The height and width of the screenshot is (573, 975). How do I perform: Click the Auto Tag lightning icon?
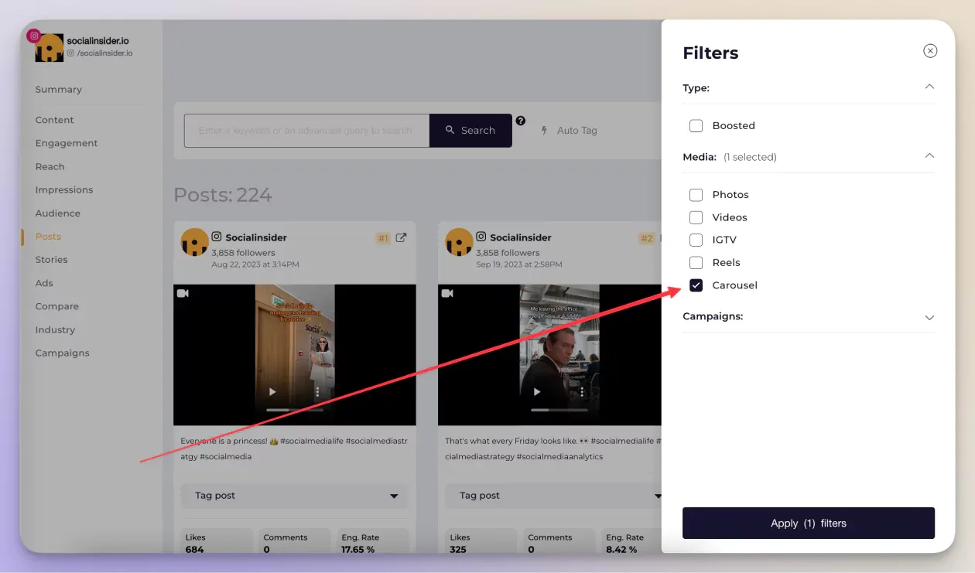click(x=544, y=131)
